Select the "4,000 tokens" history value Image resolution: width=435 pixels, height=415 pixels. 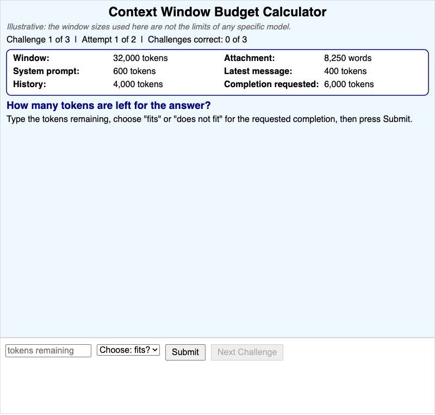138,84
